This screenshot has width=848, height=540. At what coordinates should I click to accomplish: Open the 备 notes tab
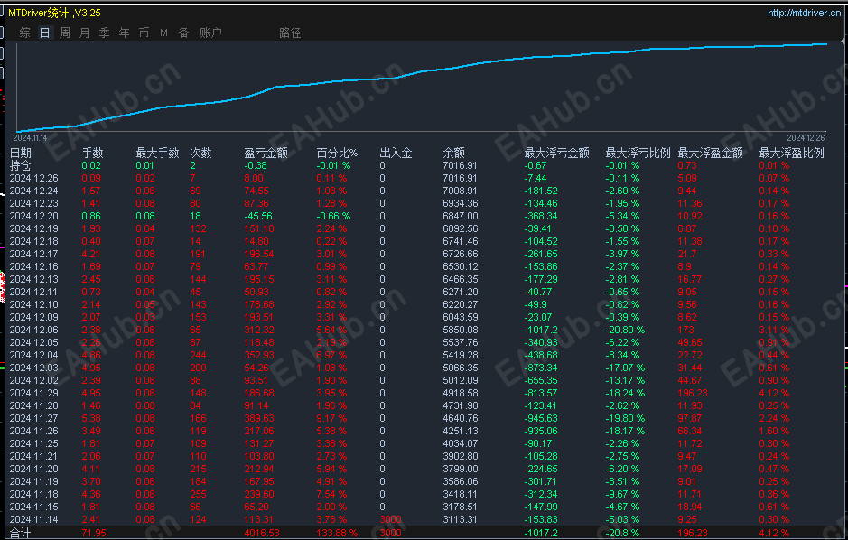point(184,33)
